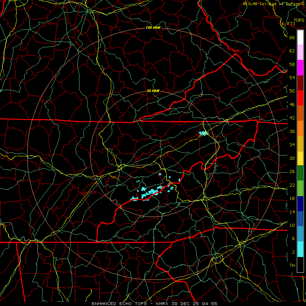Click the '04:55' timestamp
The height and width of the screenshot is (306, 306).
tap(209, 304)
